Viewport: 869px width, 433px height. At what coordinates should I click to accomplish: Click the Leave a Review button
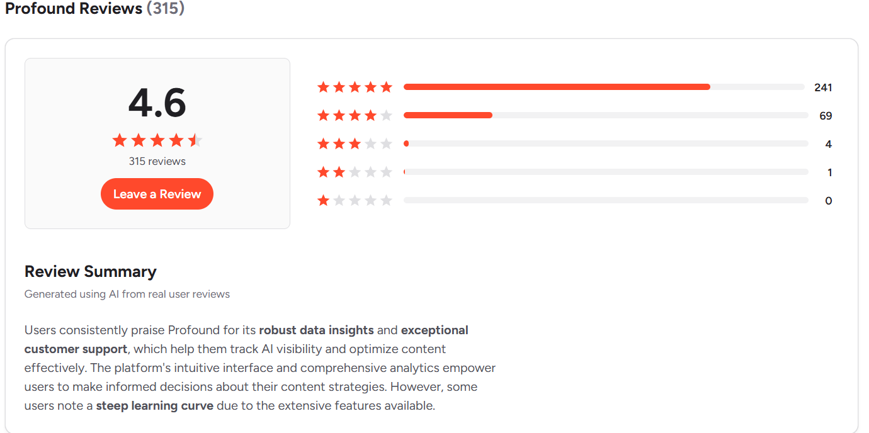[x=157, y=194]
